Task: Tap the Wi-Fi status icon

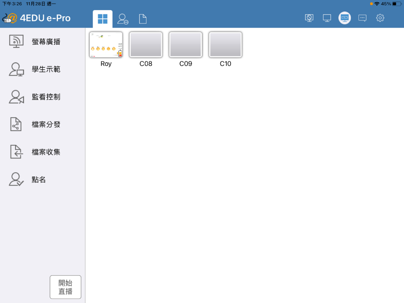Action: point(377,4)
